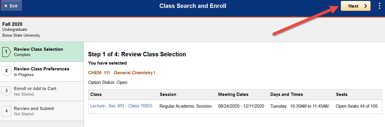Click the Open Seats 44 of 105 cell
The width and height of the screenshot is (385, 127).
pos(357,106)
